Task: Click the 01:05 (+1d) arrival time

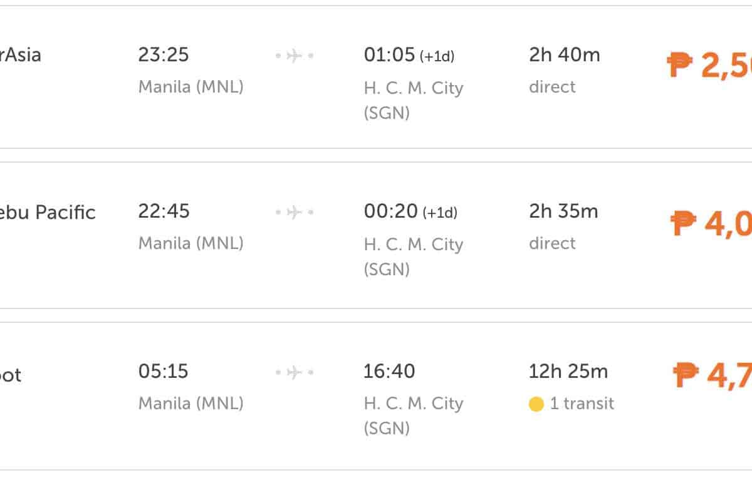Action: pos(409,56)
